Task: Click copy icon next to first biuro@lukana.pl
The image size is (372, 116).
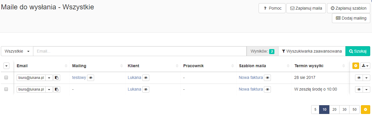Action: click(57, 78)
